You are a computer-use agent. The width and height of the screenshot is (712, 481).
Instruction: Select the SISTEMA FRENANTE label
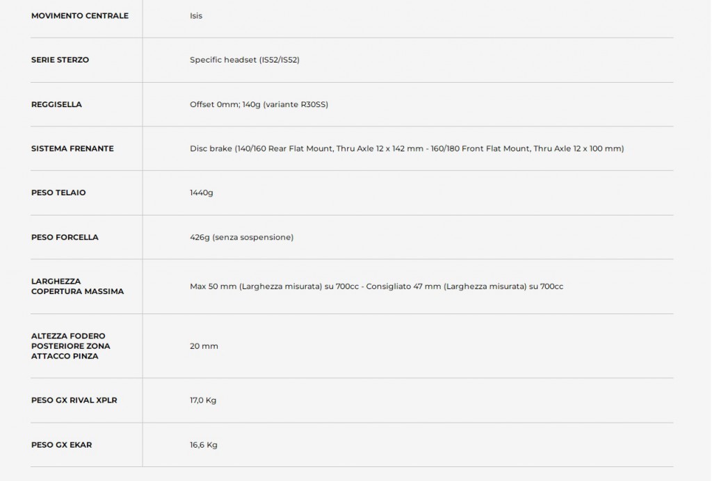pyautogui.click(x=72, y=148)
